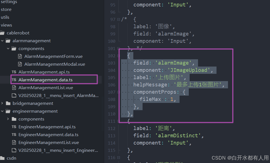Click Vue icon of AlarmManagementList.vue
The image size is (270, 163).
(x=14, y=88)
